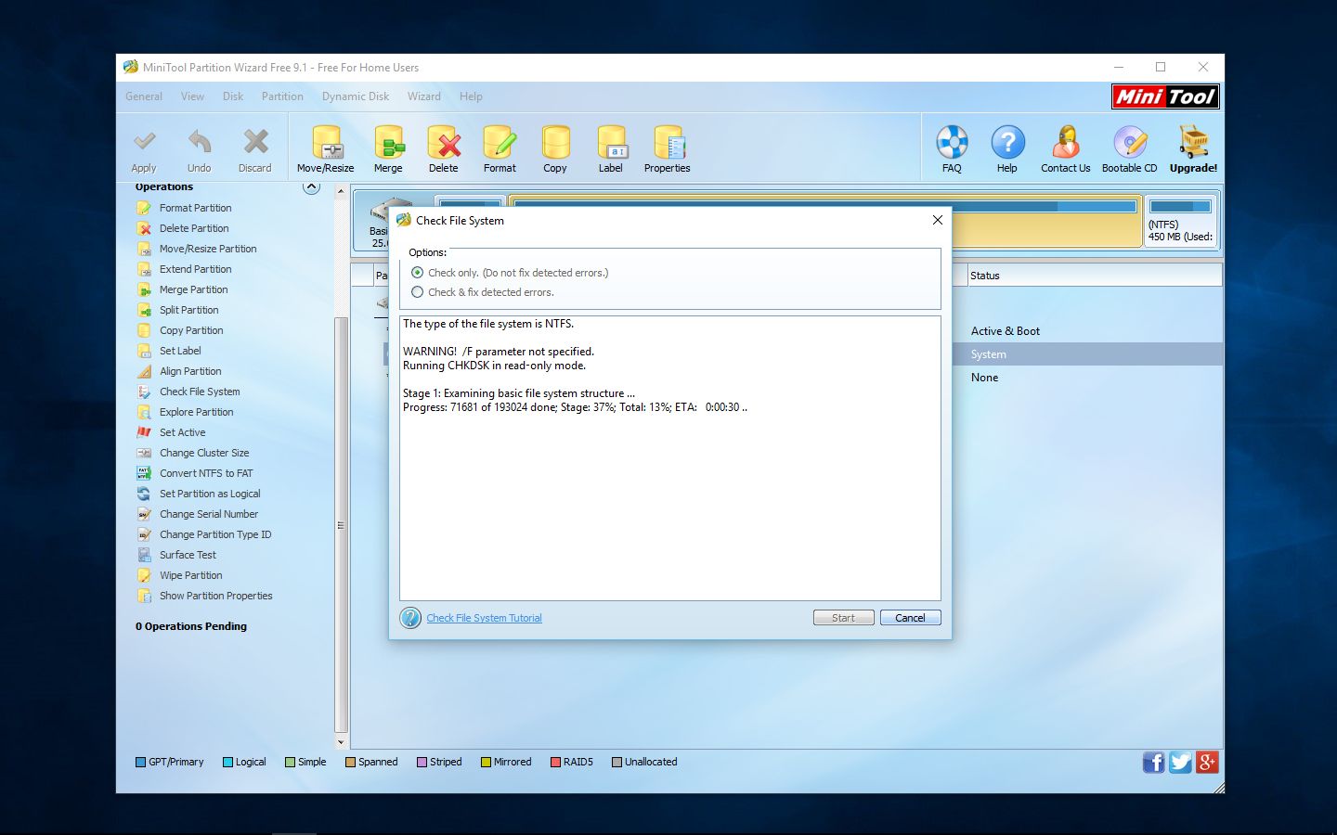Open the Google Plus icon in footer
The height and width of the screenshot is (835, 1337).
click(1207, 763)
